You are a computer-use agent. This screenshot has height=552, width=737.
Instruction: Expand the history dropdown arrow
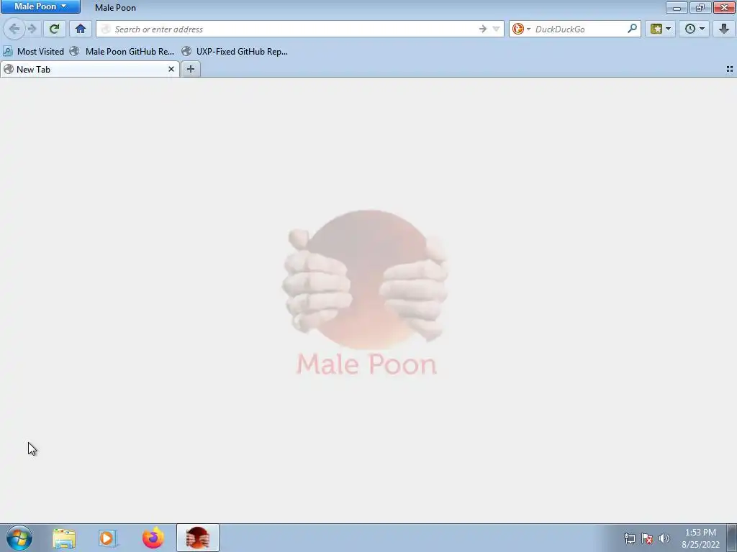coord(702,29)
